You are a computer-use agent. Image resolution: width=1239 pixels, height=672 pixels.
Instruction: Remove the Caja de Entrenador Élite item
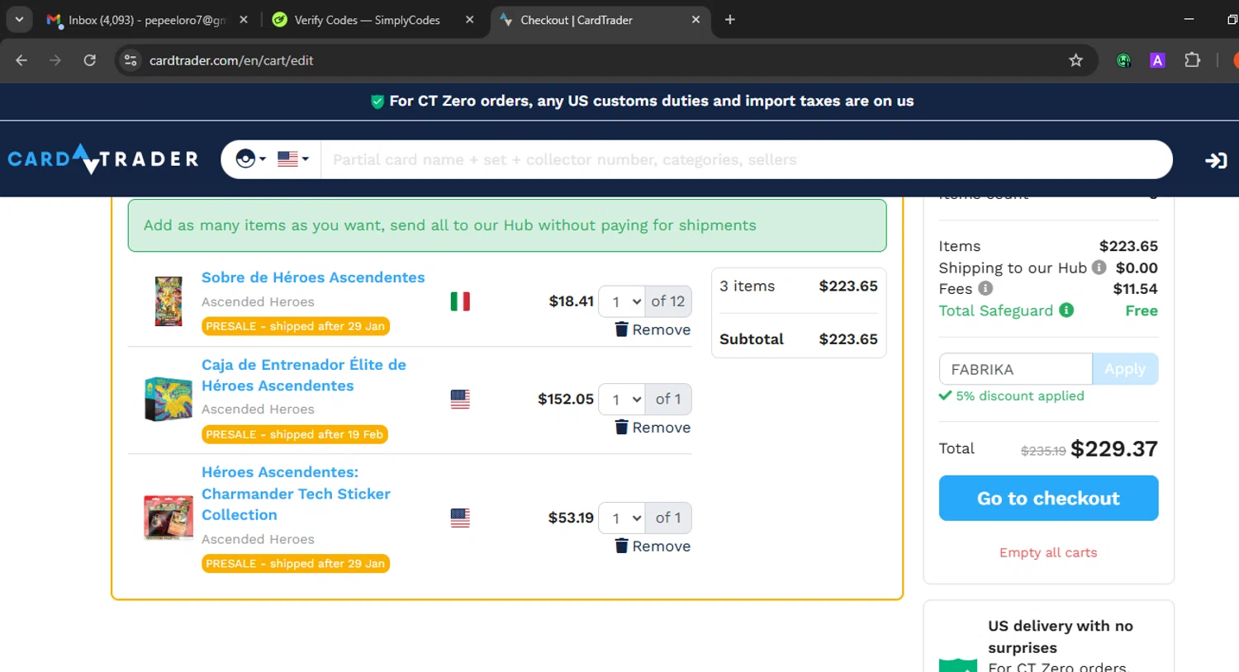click(653, 428)
